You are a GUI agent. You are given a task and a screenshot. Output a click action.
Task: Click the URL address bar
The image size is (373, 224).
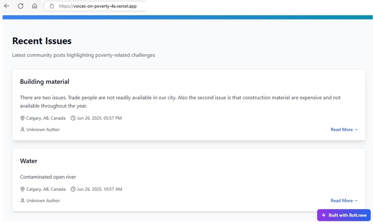point(95,6)
